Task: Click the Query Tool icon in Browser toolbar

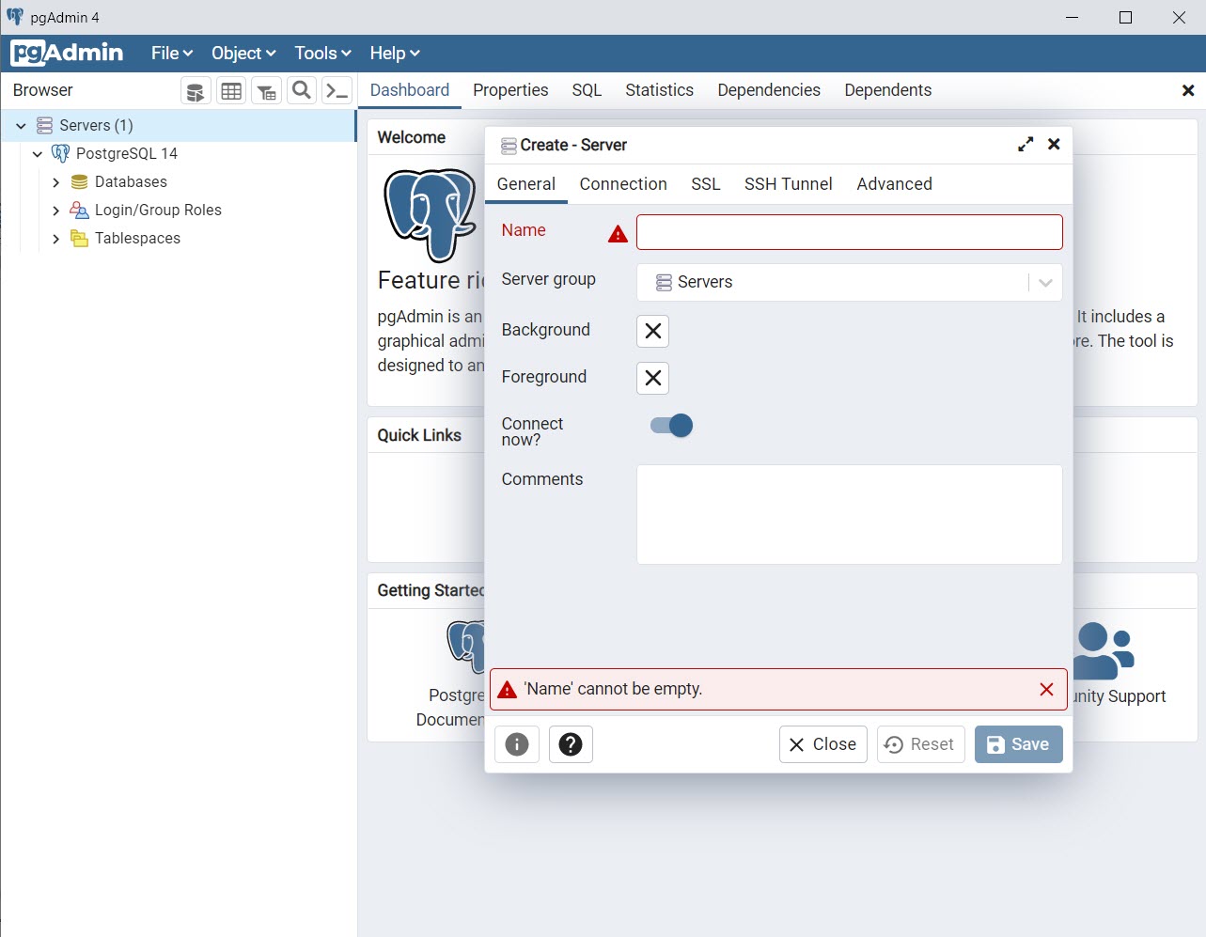Action: click(196, 91)
